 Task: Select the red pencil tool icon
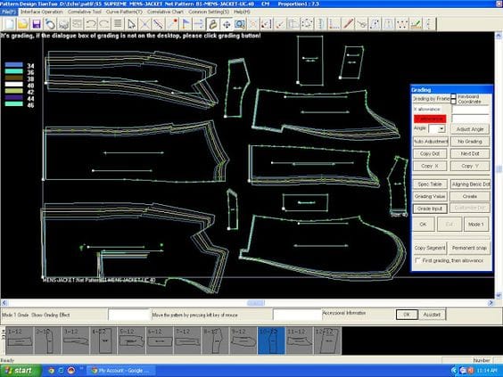click(x=348, y=24)
